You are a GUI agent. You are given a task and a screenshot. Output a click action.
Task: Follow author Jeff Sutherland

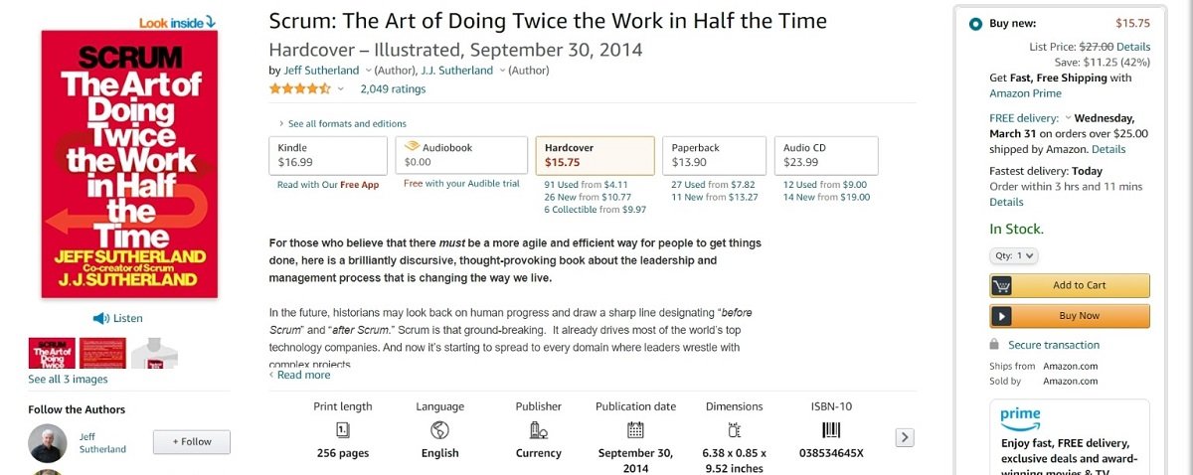click(x=191, y=442)
